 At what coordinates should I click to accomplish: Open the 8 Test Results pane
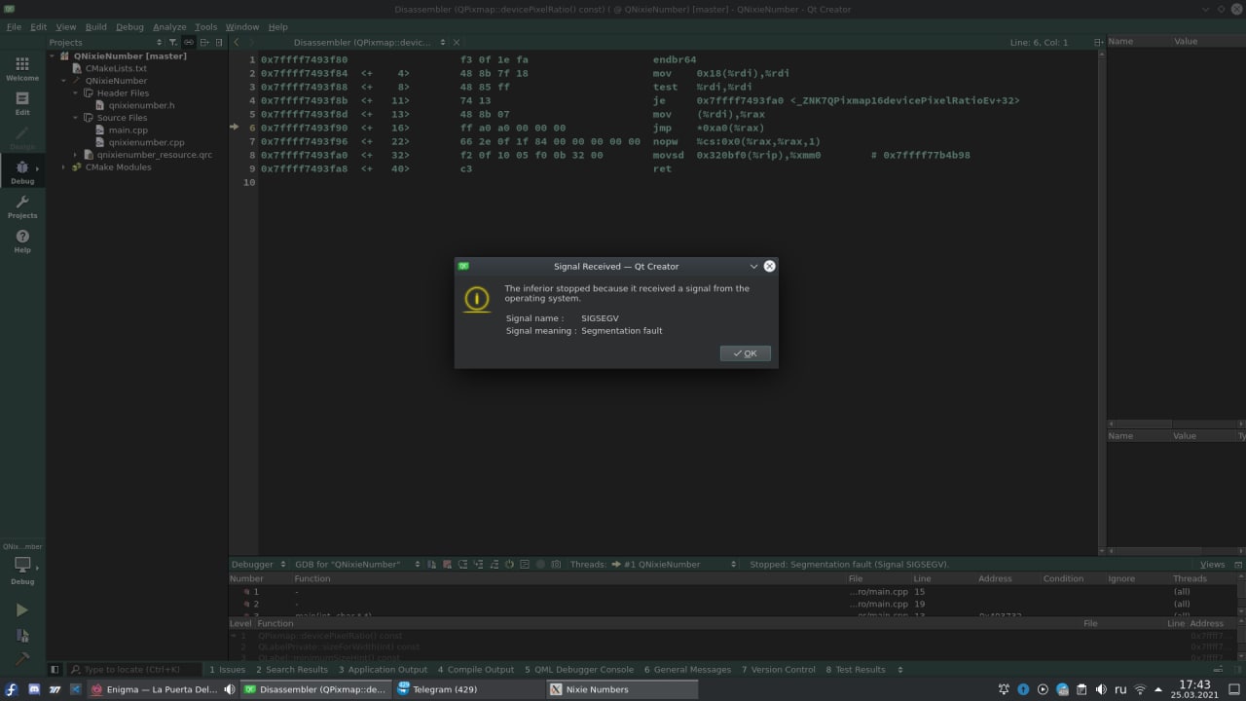click(856, 670)
